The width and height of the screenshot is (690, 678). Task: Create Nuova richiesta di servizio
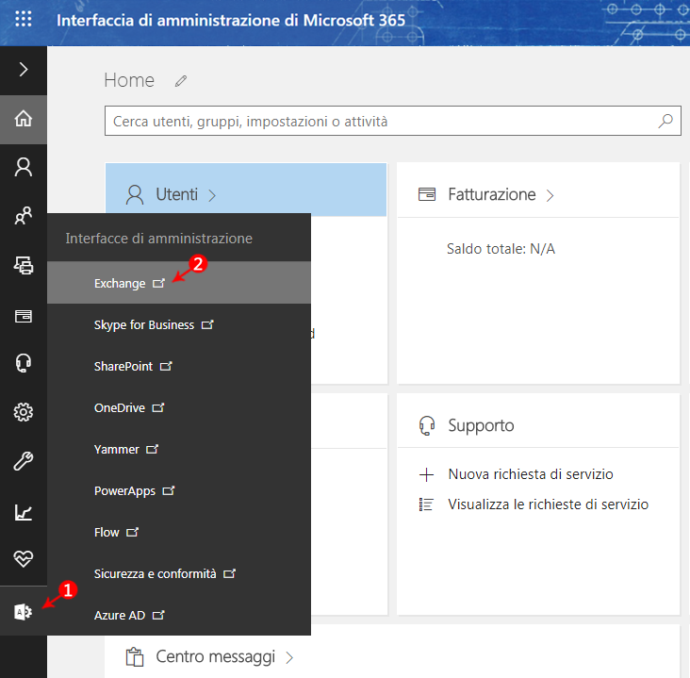pyautogui.click(x=531, y=474)
